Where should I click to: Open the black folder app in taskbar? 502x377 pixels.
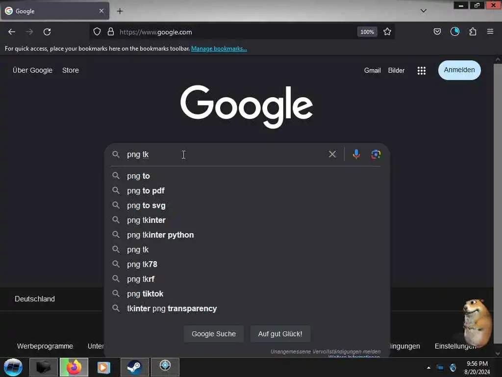(44, 367)
